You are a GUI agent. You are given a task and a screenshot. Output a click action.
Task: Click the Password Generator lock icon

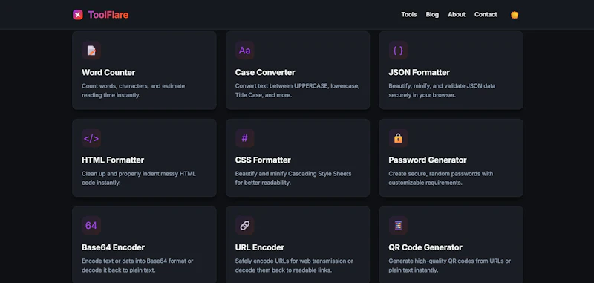coord(398,138)
